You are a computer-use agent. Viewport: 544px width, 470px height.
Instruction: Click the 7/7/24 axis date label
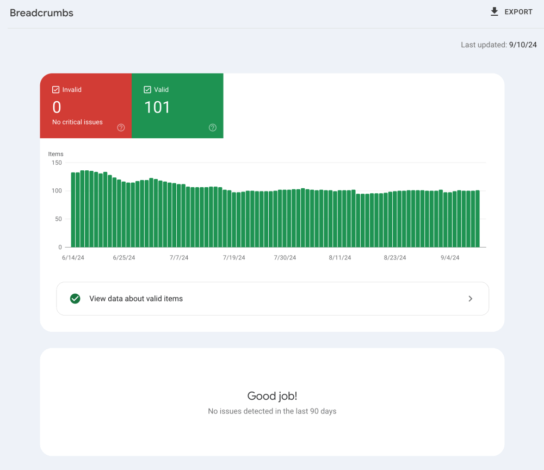178,258
